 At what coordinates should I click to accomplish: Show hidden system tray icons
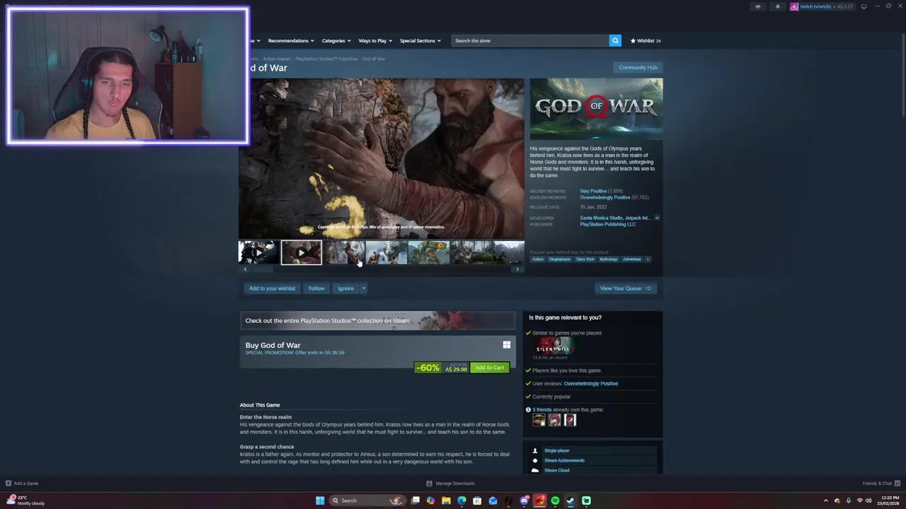pos(825,501)
